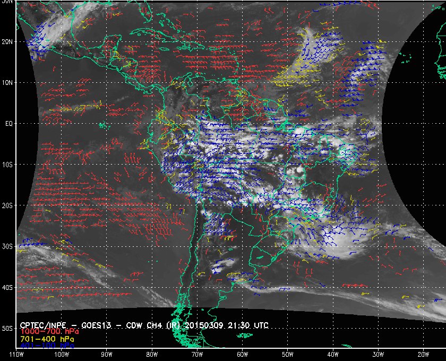Click the 60W longitude label
Screen dimensions: 446x361
pos(242,355)
